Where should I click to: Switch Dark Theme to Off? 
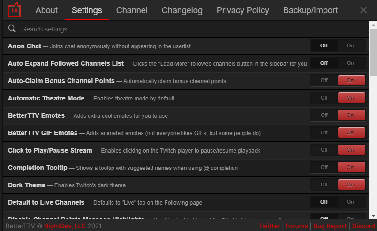click(x=324, y=185)
